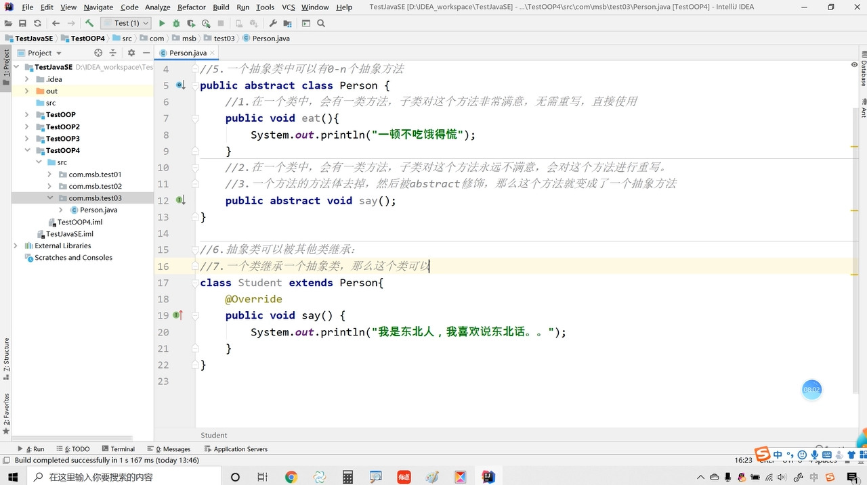Viewport: 867px width, 485px height.
Task: Open the Application Servers tool window
Action: pyautogui.click(x=236, y=449)
